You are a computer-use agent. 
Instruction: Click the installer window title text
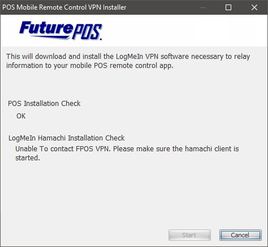[64, 7]
